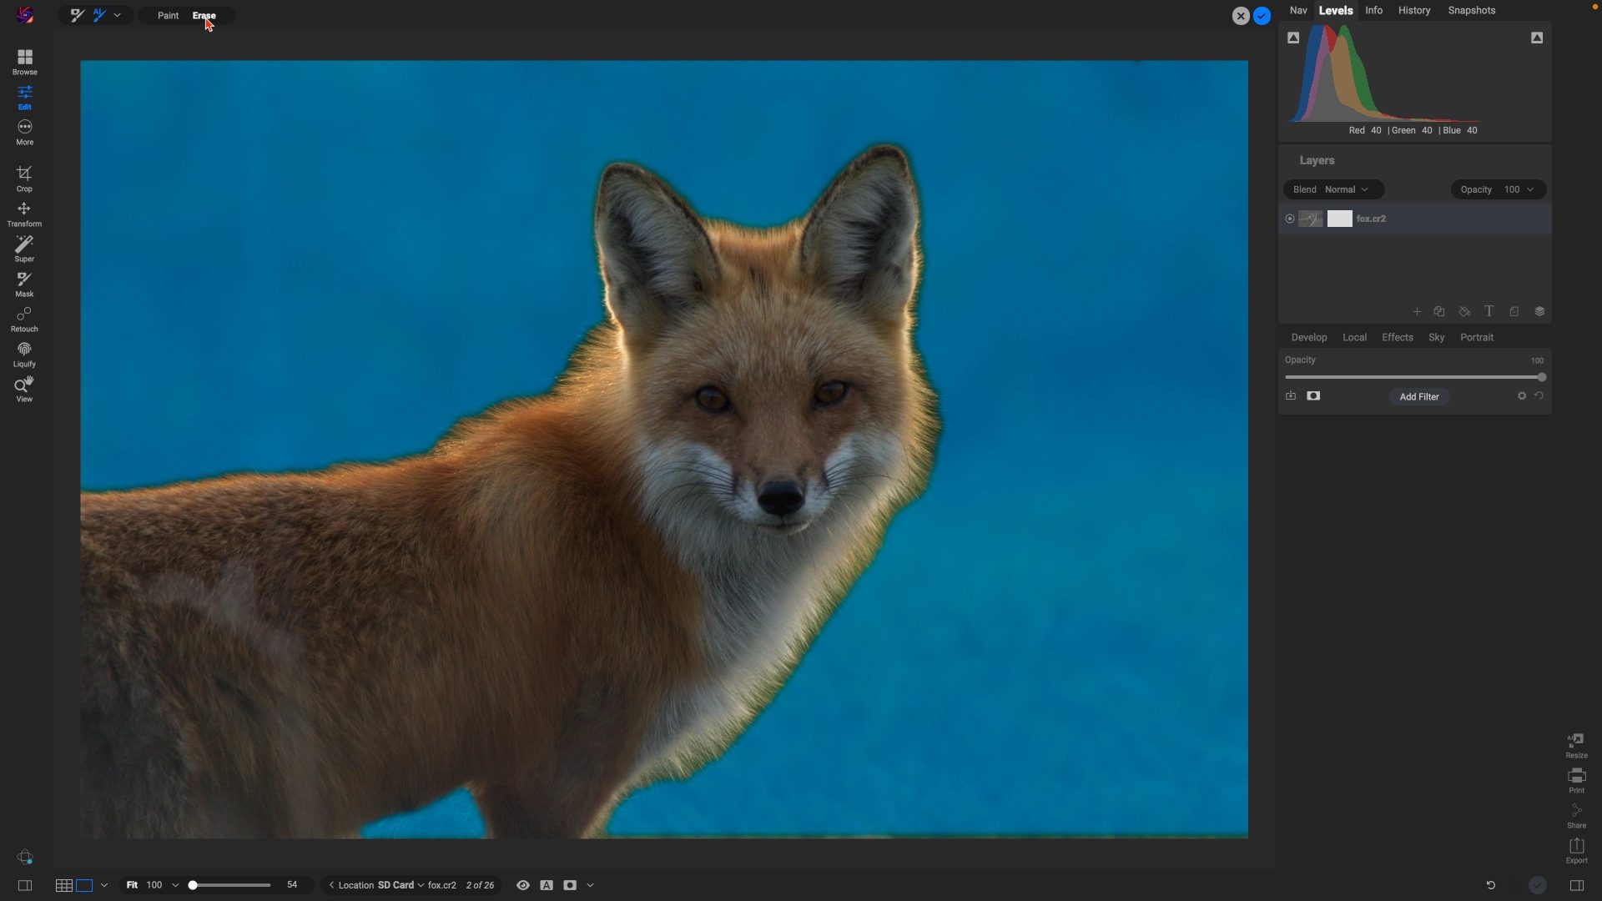Image resolution: width=1602 pixels, height=901 pixels.
Task: Toggle visibility of fox.cr2 layer
Action: (x=1290, y=219)
